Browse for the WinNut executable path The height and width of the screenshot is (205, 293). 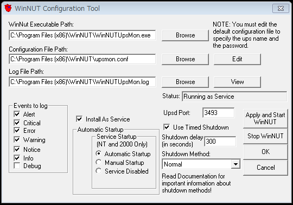(185, 35)
